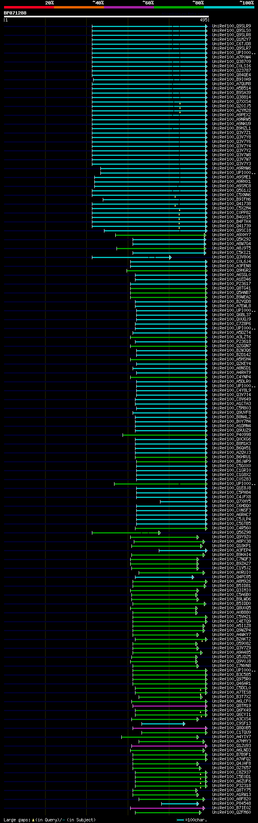This screenshot has height=823, width=258.
Task: Select hit label UniRef100_C0PP82
Action: tap(231, 213)
